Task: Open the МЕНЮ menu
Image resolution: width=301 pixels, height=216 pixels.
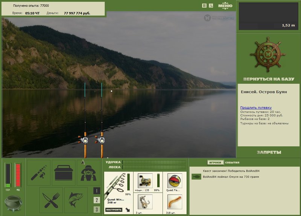Action: [225, 6]
